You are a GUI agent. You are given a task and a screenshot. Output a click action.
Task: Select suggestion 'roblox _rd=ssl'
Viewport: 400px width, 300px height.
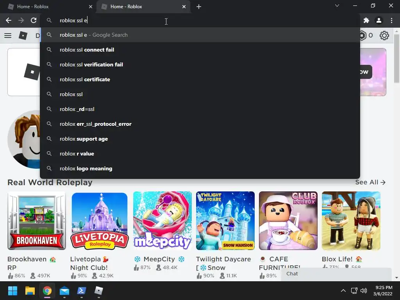coord(200,109)
